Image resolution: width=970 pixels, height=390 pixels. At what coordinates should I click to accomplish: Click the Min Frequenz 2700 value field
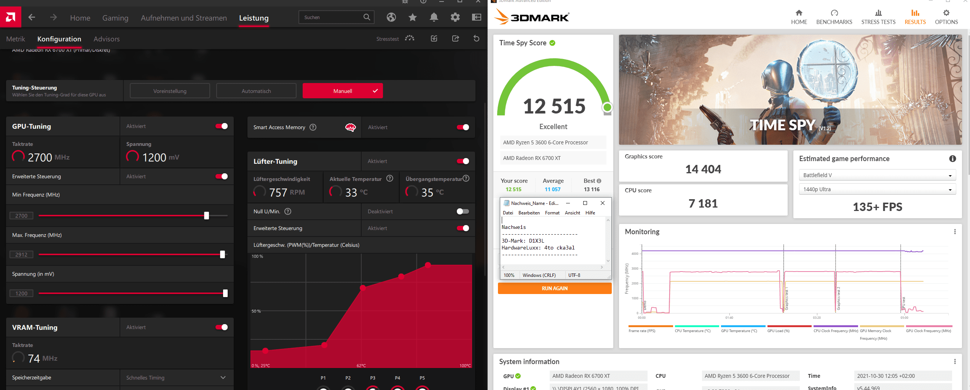[21, 216]
